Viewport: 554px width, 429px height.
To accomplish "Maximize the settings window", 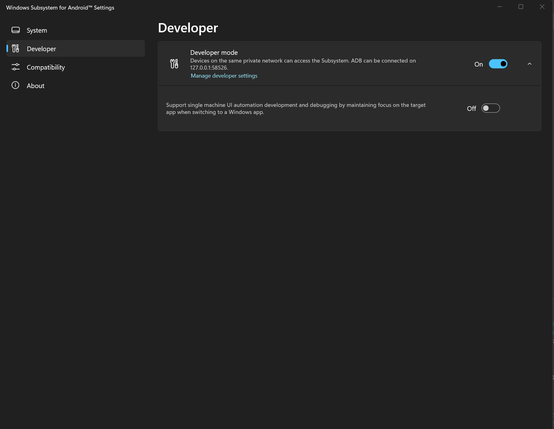I will (x=521, y=7).
